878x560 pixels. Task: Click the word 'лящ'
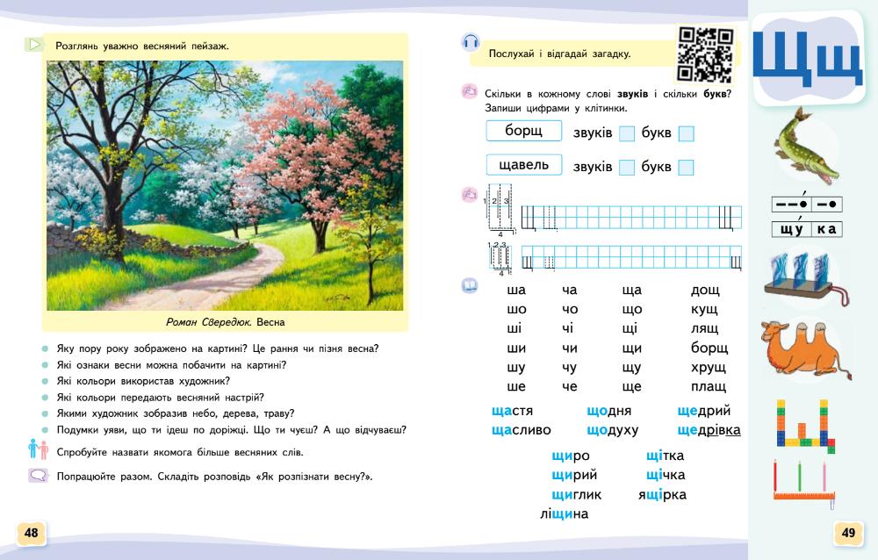[x=704, y=329]
